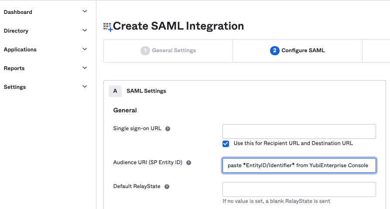This screenshot has height=209, width=390.
Task: Focus the Single sign-on URL text field
Action: (299, 131)
